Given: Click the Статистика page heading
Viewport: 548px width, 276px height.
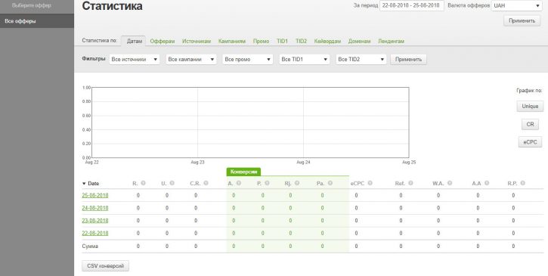Looking at the screenshot, I should 112,6.
